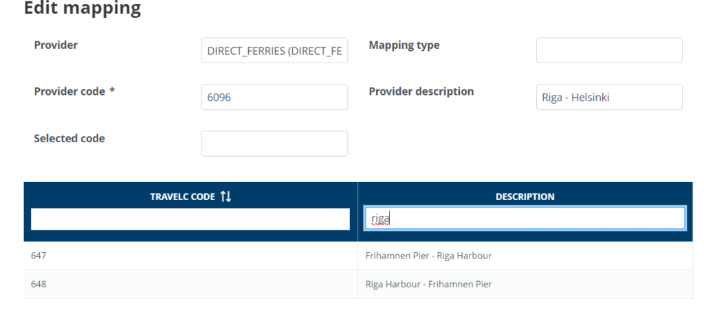The image size is (704, 310).
Task: Pick the Frihamnen Pier - Riga Harbour description
Action: (x=428, y=256)
